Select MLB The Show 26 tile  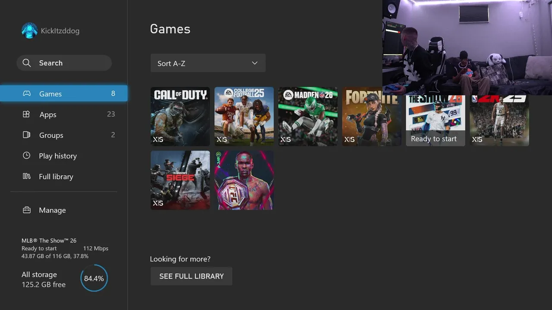[436, 121]
